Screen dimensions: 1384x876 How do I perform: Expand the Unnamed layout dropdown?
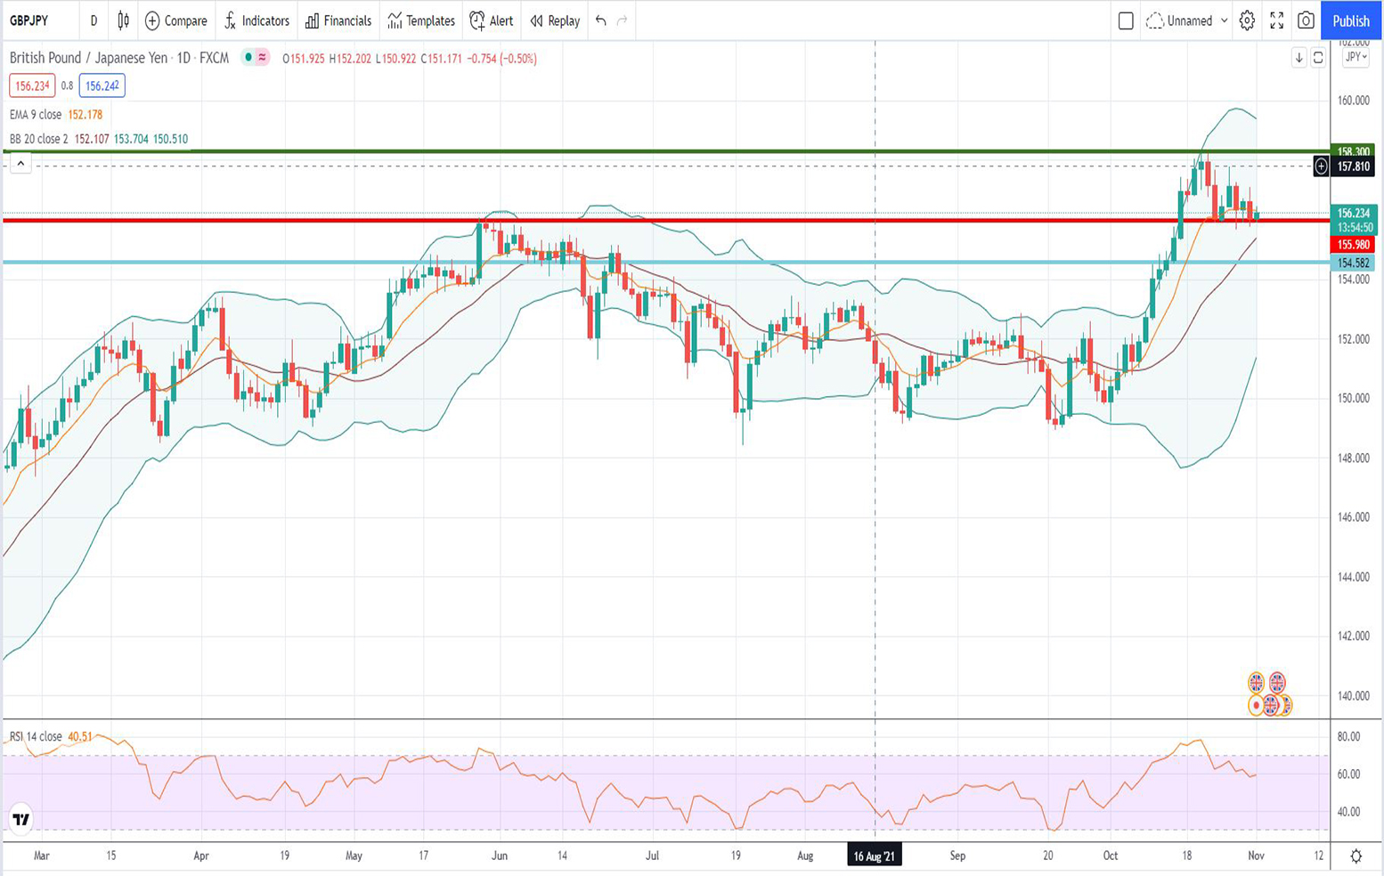(1224, 20)
